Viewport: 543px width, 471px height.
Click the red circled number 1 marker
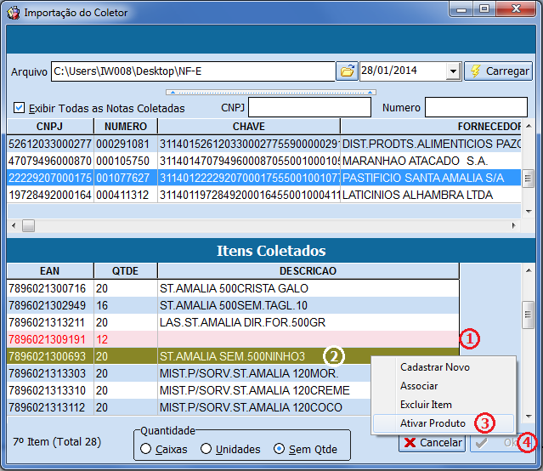[469, 338]
